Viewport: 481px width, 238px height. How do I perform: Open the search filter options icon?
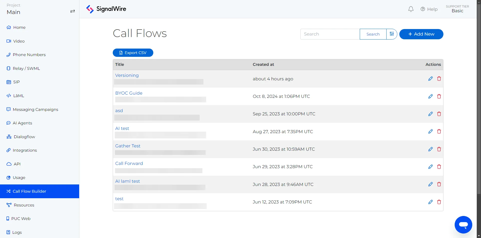point(392,34)
